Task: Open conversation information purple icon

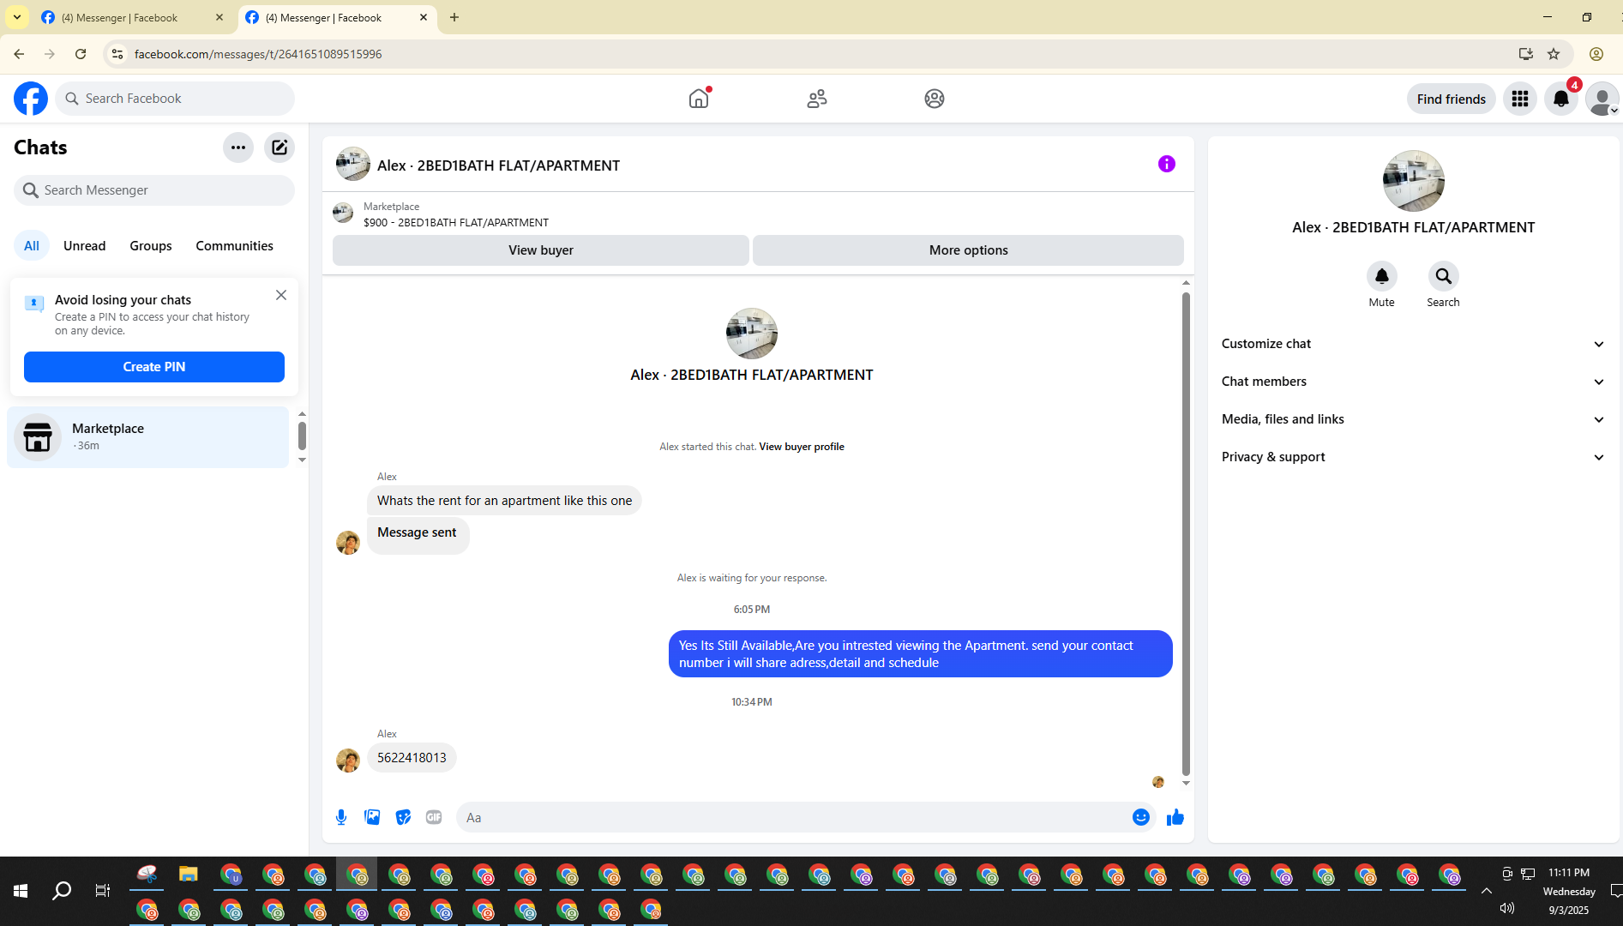Action: pyautogui.click(x=1167, y=164)
